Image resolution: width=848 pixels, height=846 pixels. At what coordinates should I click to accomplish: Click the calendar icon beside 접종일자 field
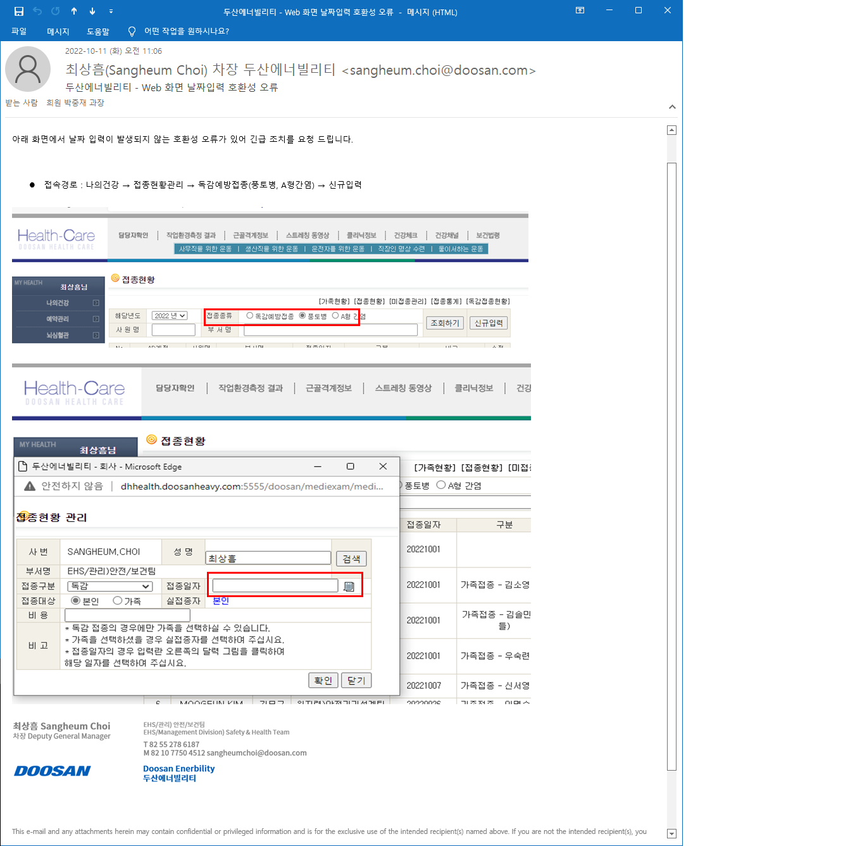[x=349, y=586]
